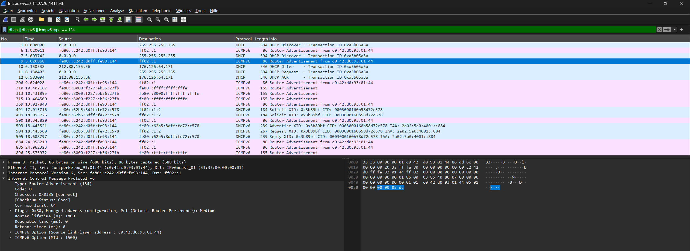Screen dimensions: 690x251
Task: Click highlighted bytes 00 00 05 dc
Action: tap(390, 187)
